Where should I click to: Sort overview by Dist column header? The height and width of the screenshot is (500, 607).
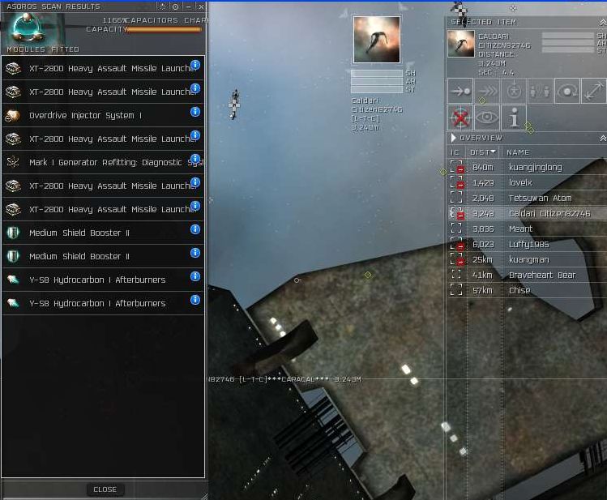pyautogui.click(x=484, y=152)
